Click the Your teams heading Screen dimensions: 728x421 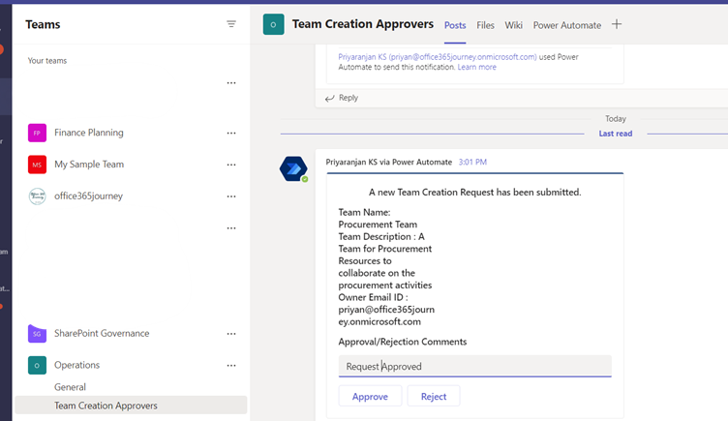coord(47,61)
